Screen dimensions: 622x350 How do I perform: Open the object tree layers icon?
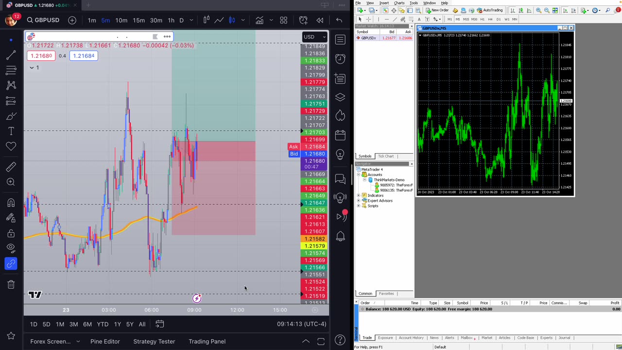click(340, 97)
